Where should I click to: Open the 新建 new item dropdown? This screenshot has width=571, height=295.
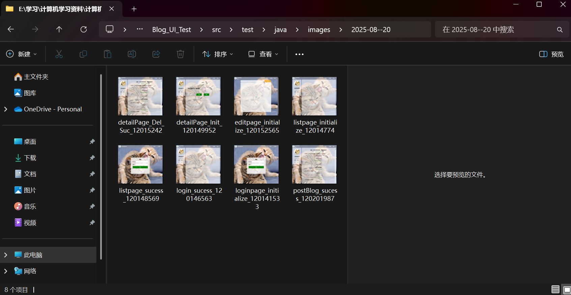click(22, 54)
